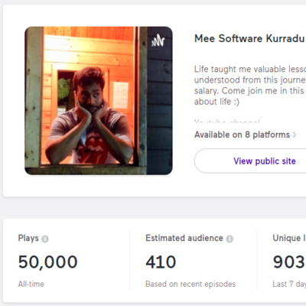
Task: Click the faded Youtube channel text
Action: coord(227,122)
